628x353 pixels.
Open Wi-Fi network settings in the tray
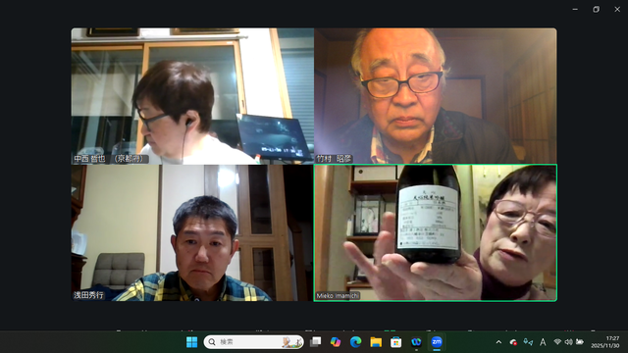tap(557, 342)
